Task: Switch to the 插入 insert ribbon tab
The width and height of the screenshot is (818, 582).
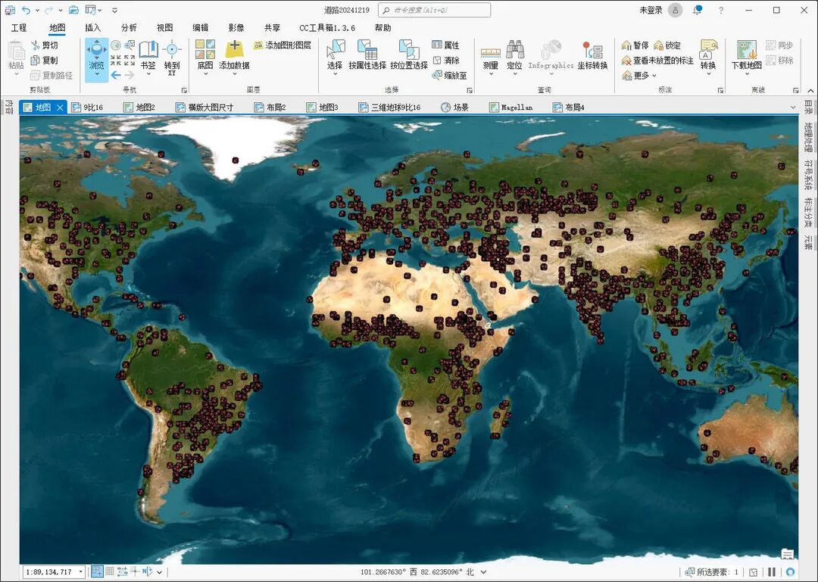Action: pyautogui.click(x=93, y=28)
